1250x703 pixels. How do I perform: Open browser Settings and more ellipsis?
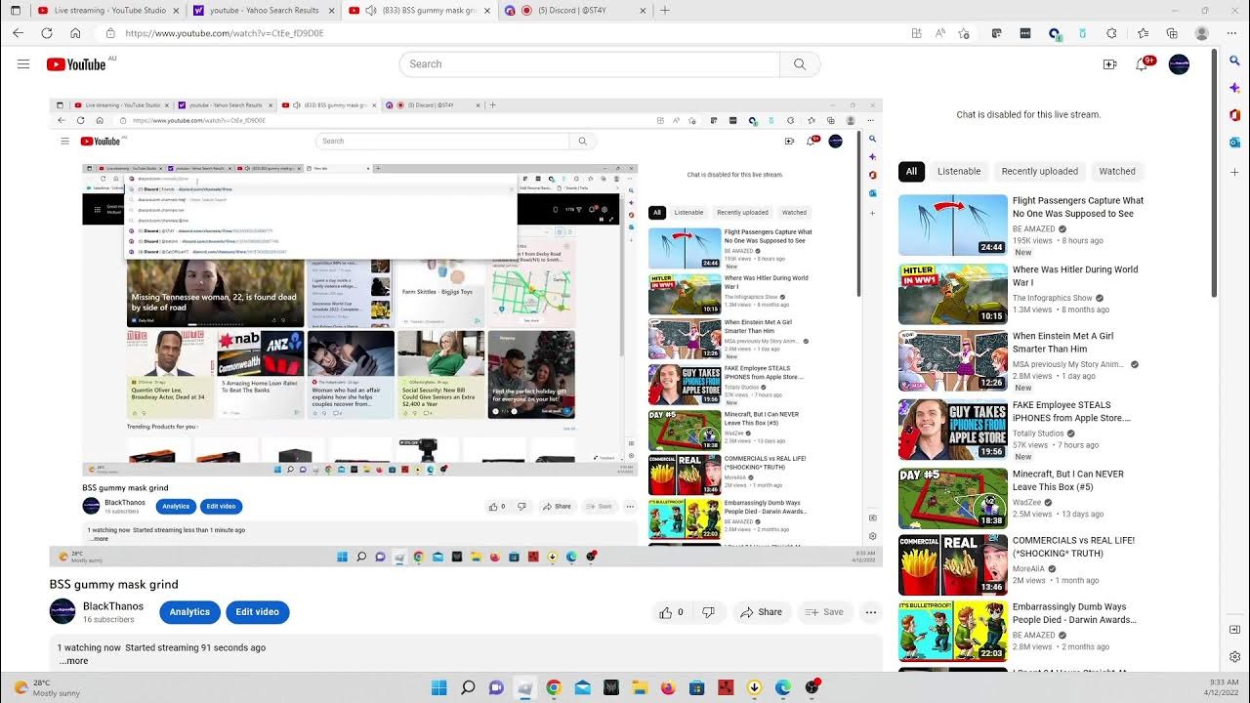[x=1232, y=33]
